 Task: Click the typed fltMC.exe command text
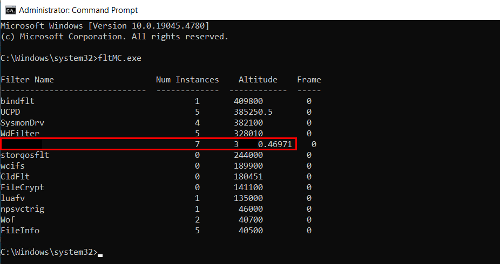pyautogui.click(x=119, y=58)
